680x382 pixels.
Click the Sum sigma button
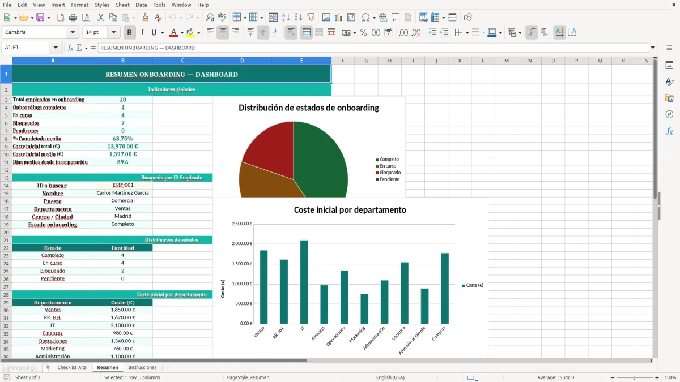(79, 48)
